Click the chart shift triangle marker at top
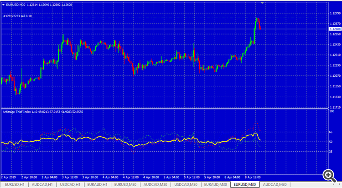Screen dimensions: 342x188 coord(262,3)
